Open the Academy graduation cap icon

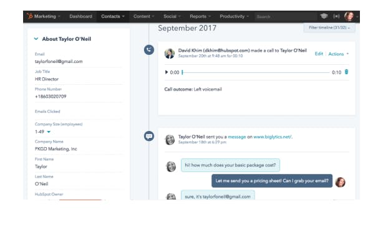(x=324, y=16)
